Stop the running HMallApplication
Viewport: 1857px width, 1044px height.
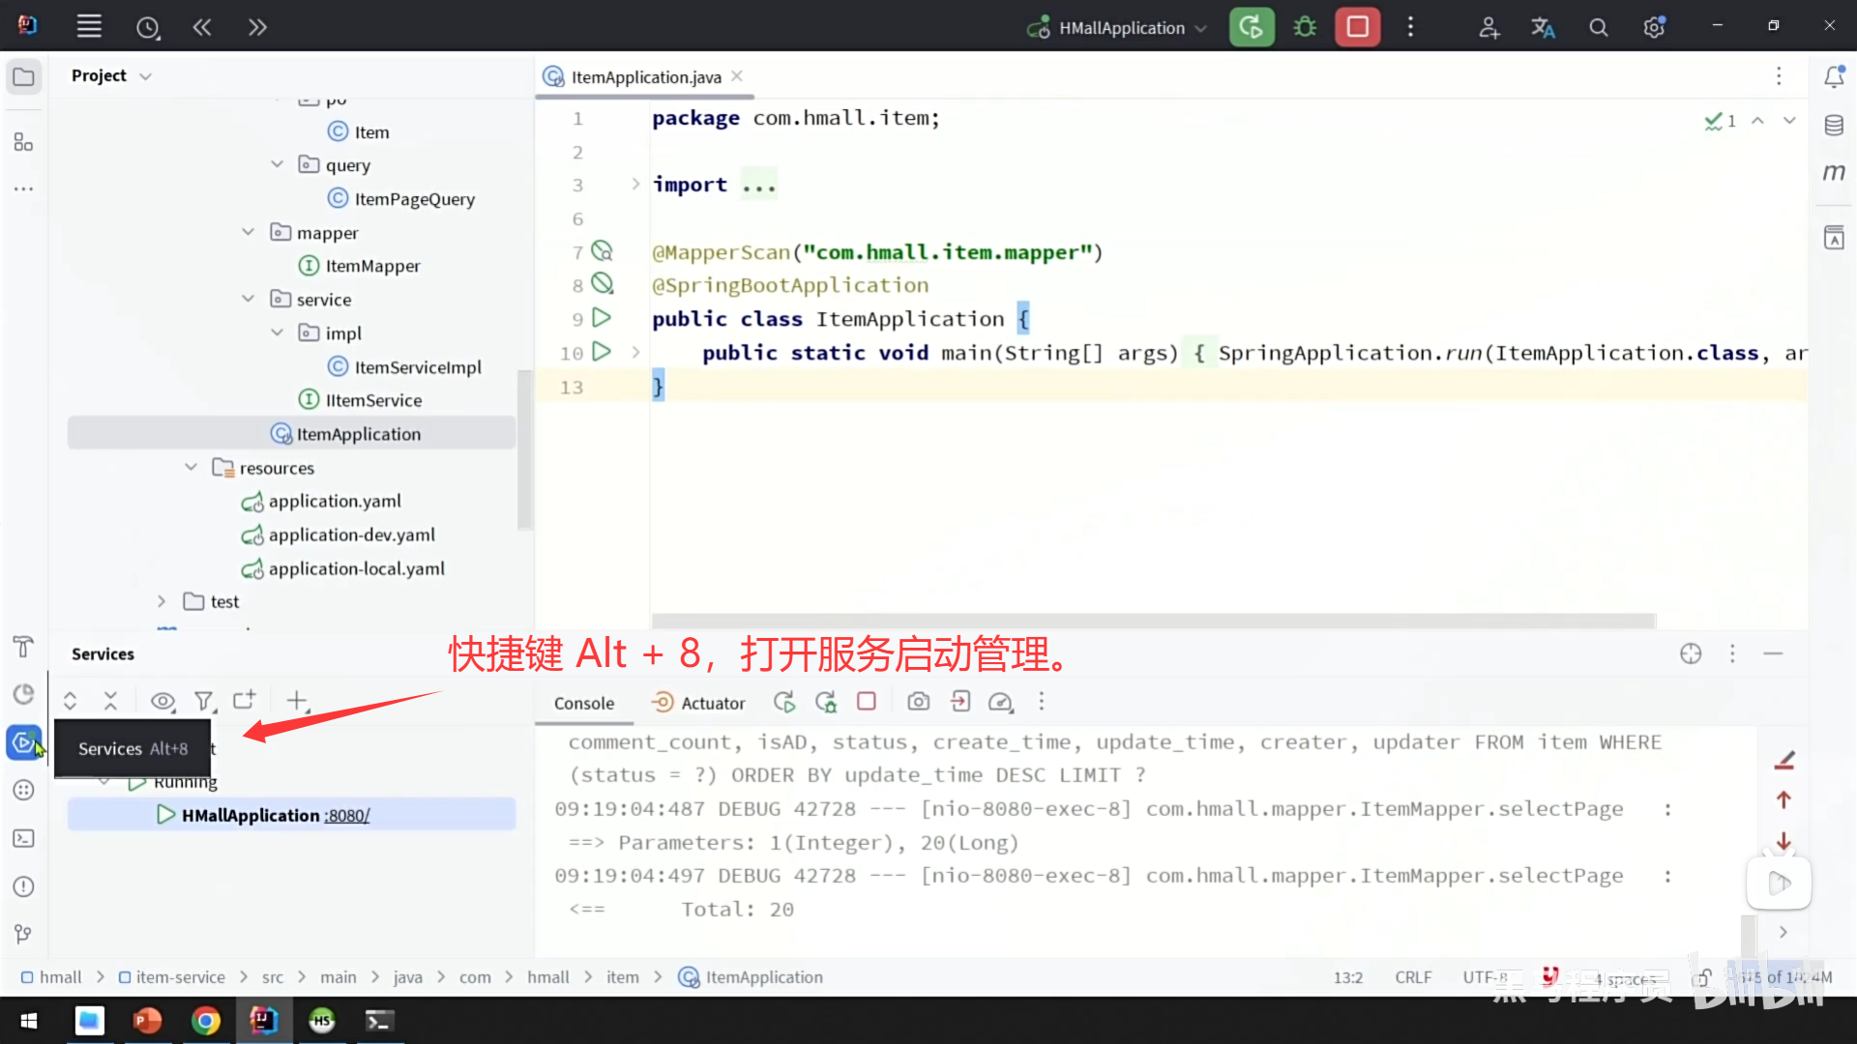pos(1357,27)
